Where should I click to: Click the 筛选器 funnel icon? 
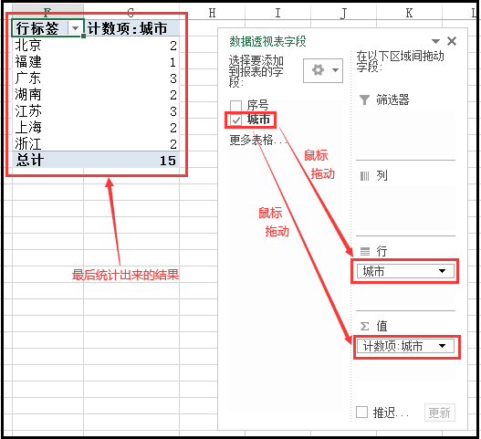click(364, 99)
